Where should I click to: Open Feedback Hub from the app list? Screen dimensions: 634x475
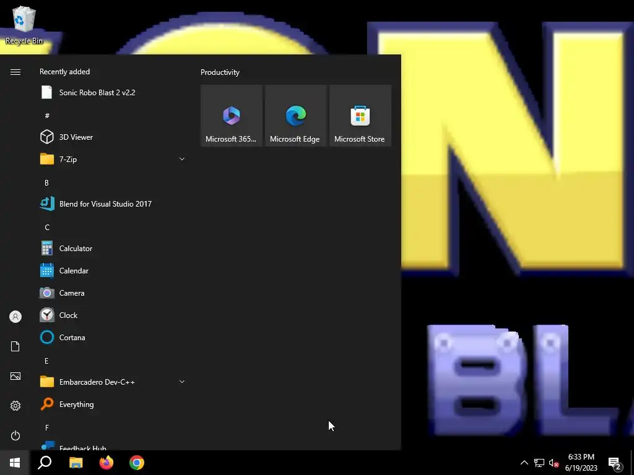[113, 446]
